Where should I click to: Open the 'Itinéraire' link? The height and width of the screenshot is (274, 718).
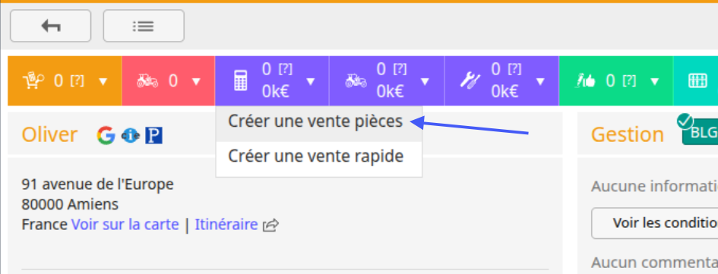(226, 225)
